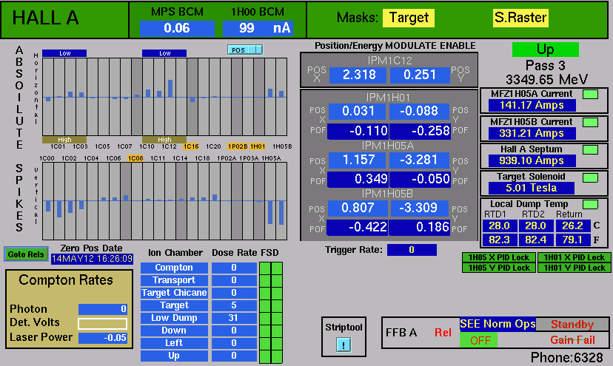This screenshot has height=366, width=613.
Task: Open the POS selector menu above horizontal chart
Action: (x=245, y=50)
